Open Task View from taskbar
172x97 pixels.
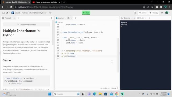(83, 94)
